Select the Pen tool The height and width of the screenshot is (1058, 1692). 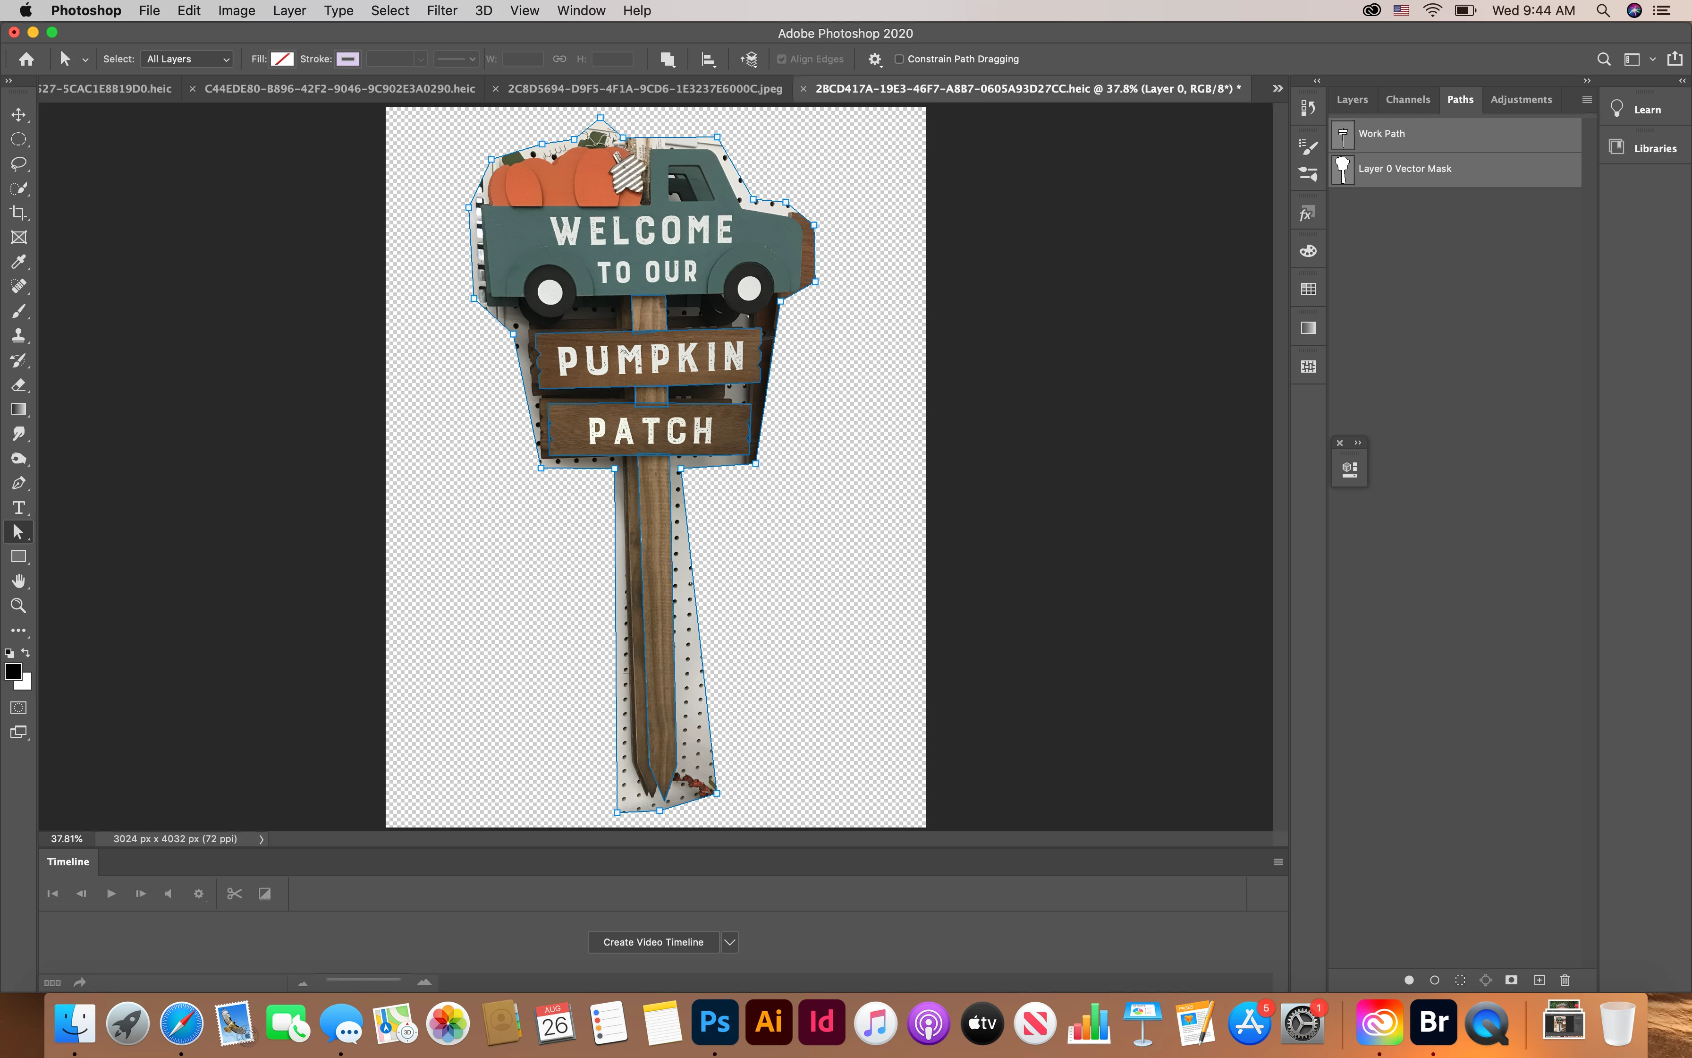point(19,483)
